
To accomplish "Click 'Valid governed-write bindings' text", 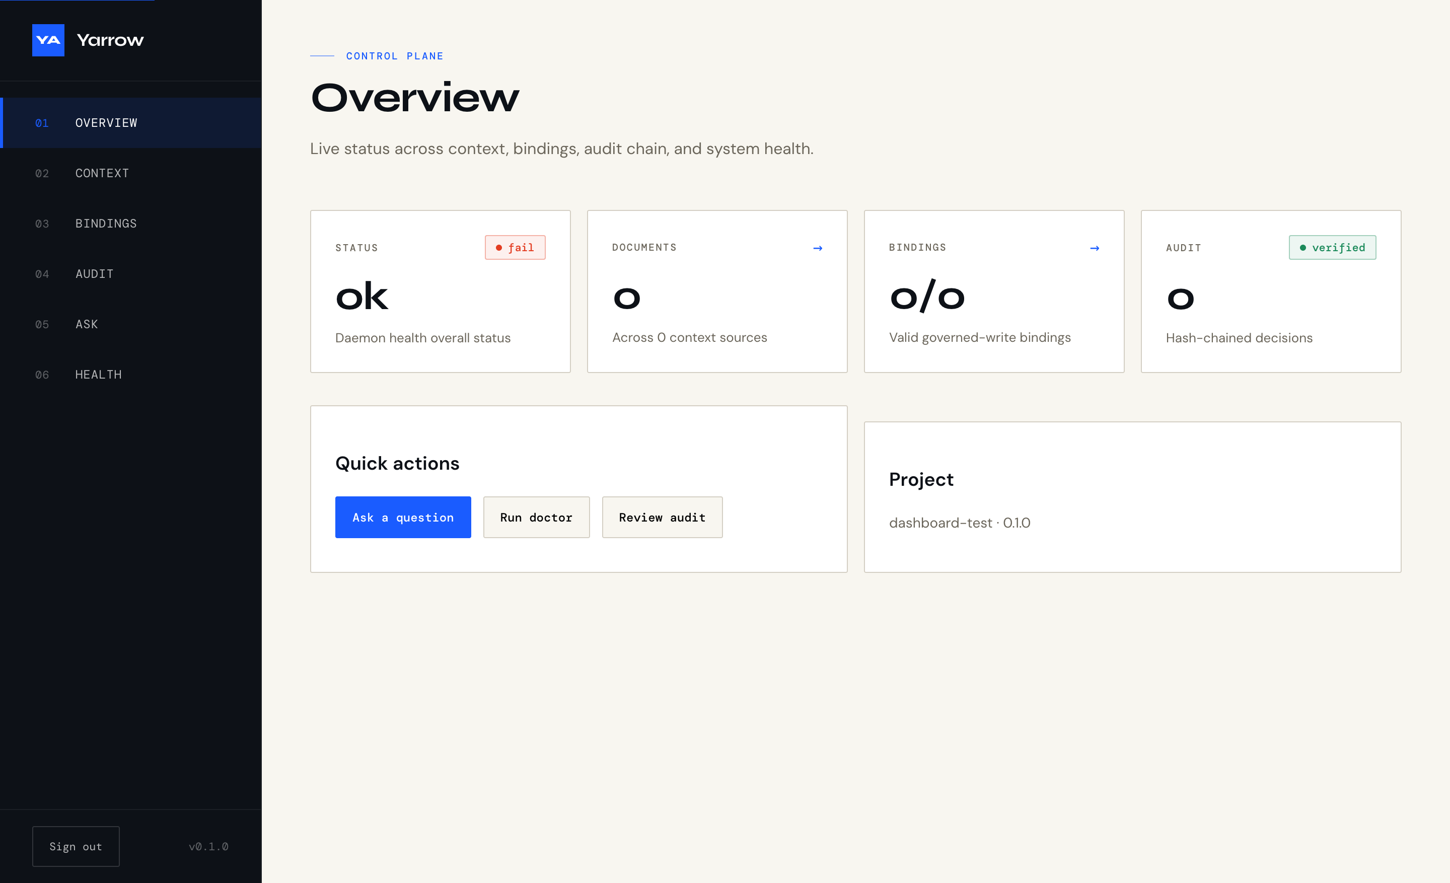I will 980,338.
